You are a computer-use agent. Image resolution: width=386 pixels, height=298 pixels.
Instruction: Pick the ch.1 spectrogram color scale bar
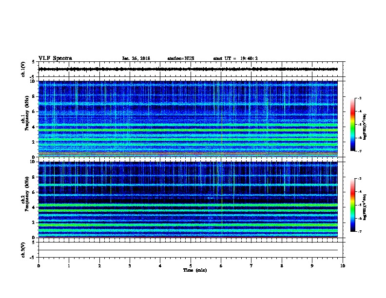[353, 125]
